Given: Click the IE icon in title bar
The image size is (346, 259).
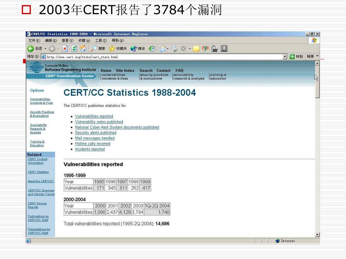Looking at the screenshot, I should point(28,34).
